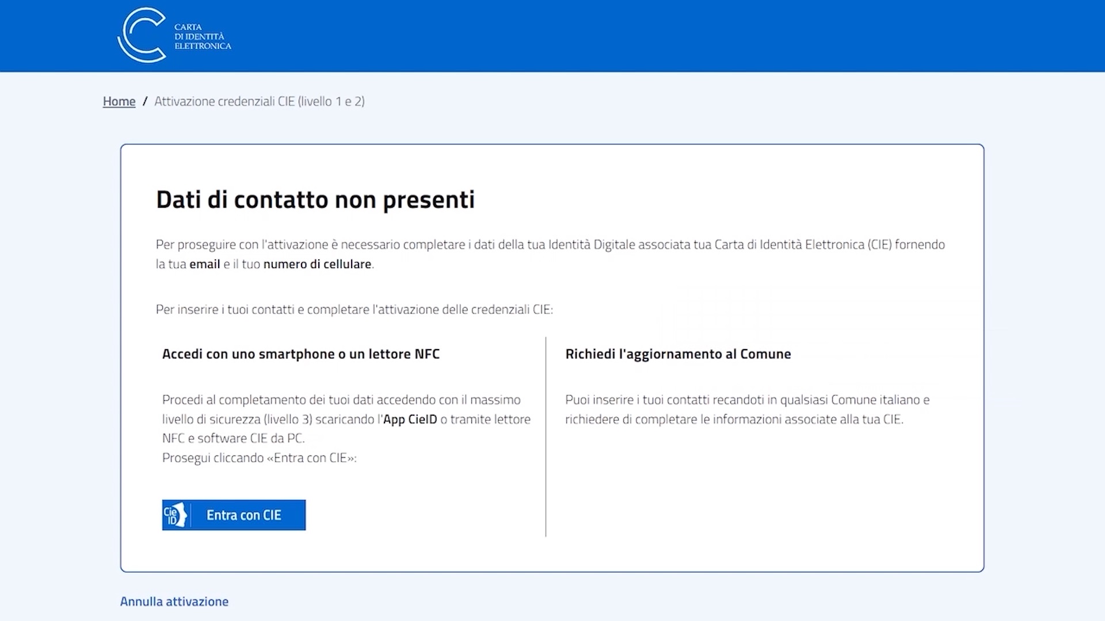Click the heading 'Dati di contatto non presenti'
Image resolution: width=1105 pixels, height=621 pixels.
[x=315, y=200]
